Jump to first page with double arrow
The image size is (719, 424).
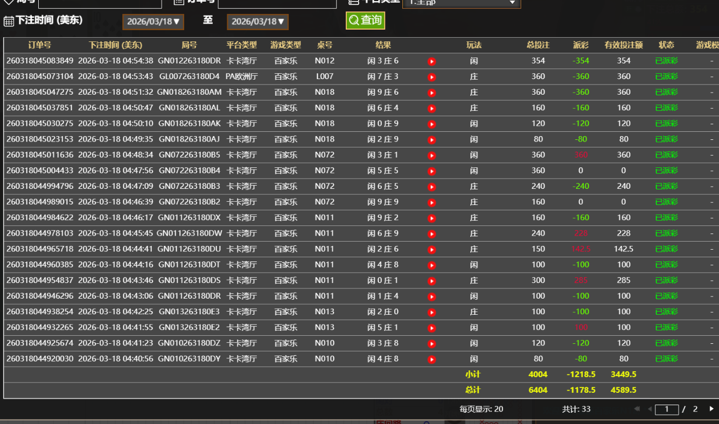click(637, 409)
